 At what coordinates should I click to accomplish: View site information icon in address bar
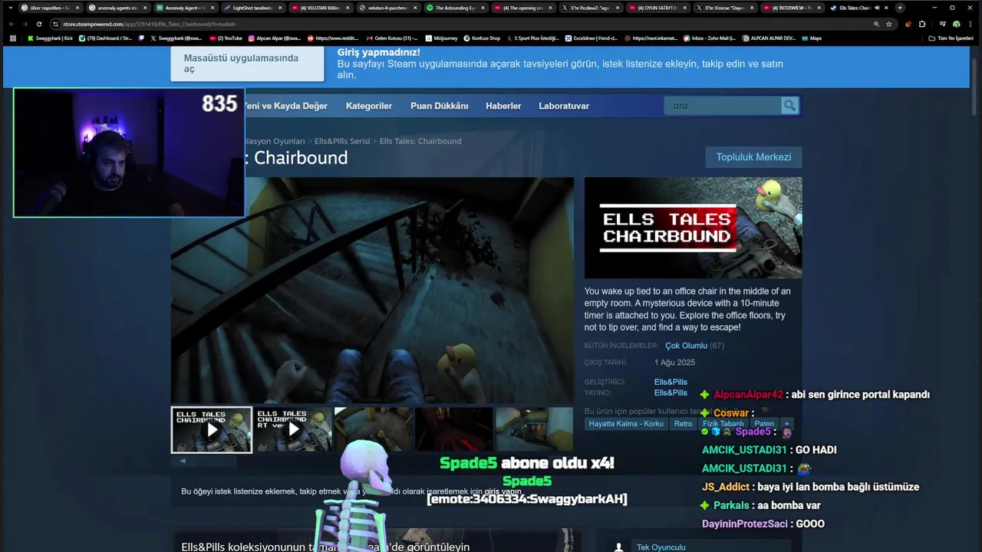point(56,24)
